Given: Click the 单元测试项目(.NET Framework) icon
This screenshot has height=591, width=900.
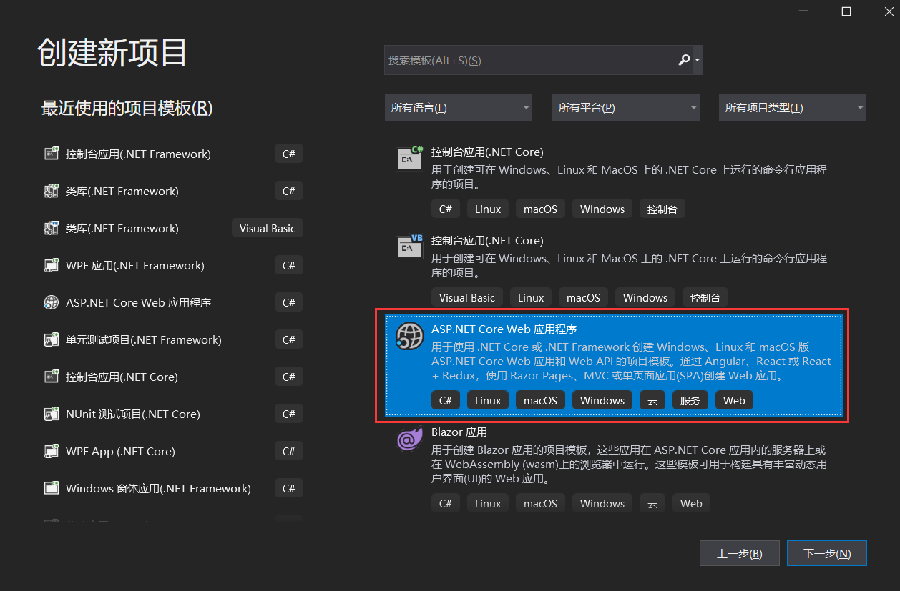Looking at the screenshot, I should (51, 339).
